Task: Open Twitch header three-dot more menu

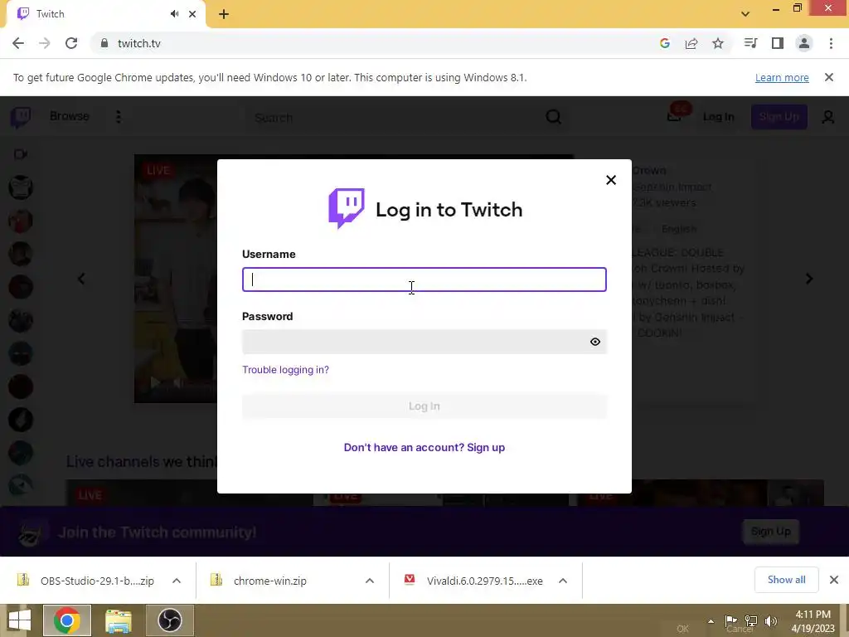Action: [119, 116]
